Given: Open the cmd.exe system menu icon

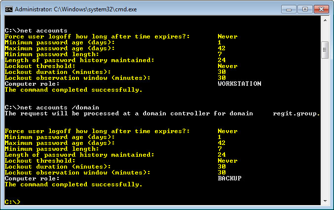Looking at the screenshot, I should click(x=9, y=9).
